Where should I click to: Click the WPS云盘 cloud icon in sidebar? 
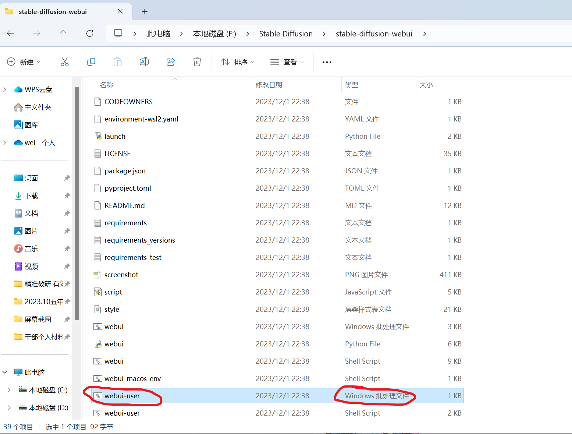(18, 89)
